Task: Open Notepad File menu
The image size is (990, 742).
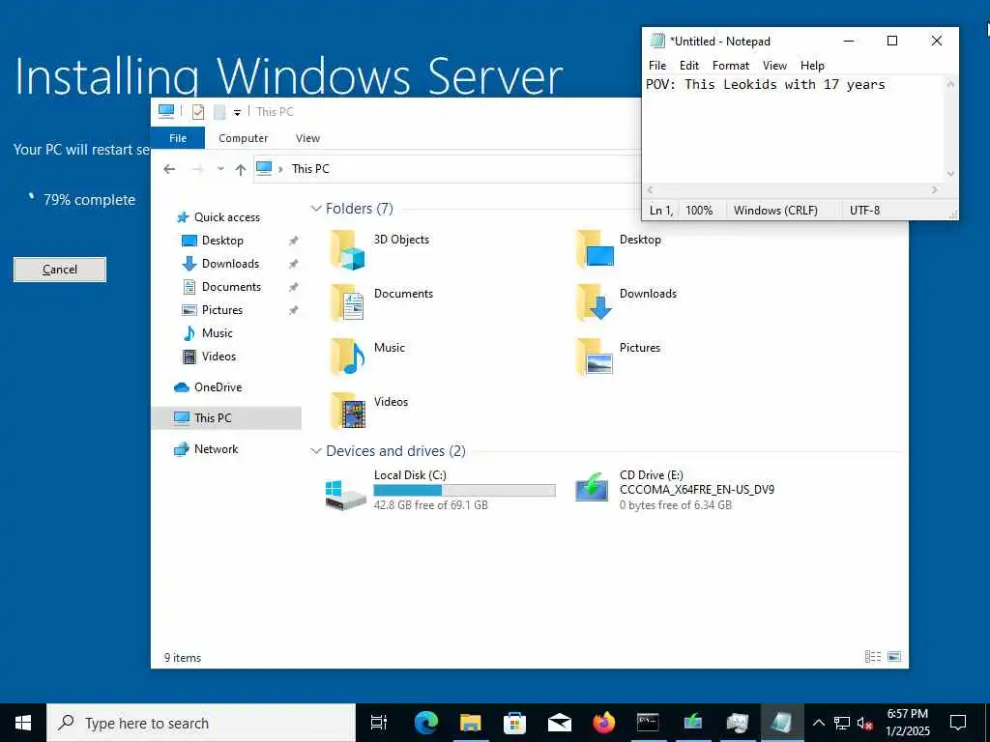Action: (x=657, y=66)
